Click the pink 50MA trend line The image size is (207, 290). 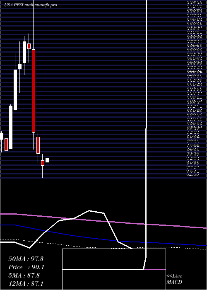(x=103, y=220)
